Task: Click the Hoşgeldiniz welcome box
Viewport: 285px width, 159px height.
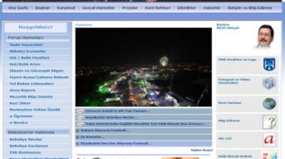Action: coord(36,27)
